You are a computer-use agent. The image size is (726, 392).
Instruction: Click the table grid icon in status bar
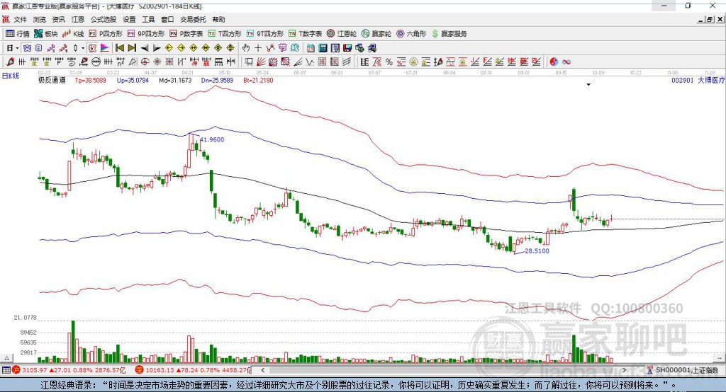pos(6,370)
